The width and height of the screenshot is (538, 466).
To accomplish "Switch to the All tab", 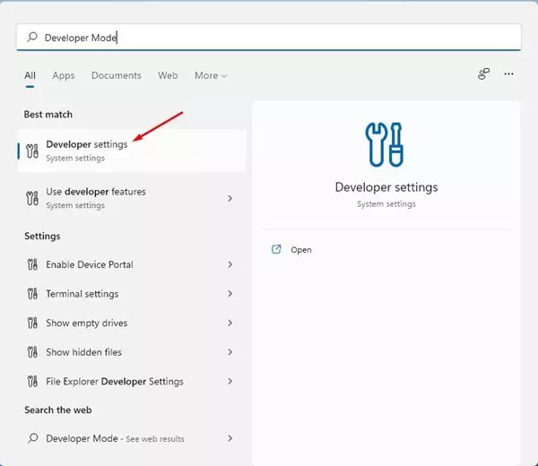I will coord(30,75).
